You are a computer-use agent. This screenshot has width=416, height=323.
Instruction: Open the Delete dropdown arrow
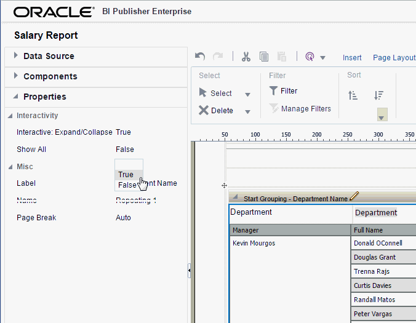coord(247,111)
